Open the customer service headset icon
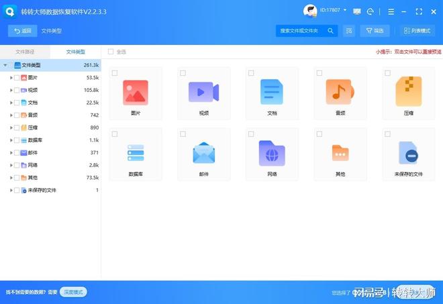Screen dimensions: 443x304 (370, 11)
